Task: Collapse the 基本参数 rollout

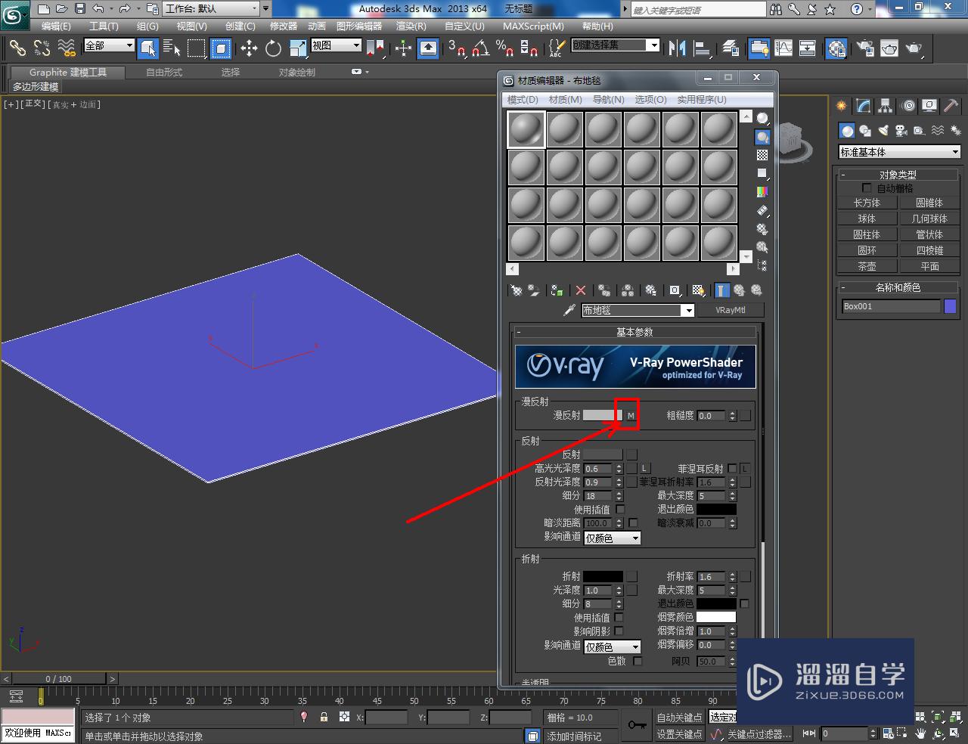Action: [x=634, y=332]
